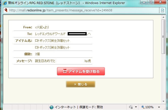Image resolution: width=168 pixels, height=110 pixels.
Task: Click the インターネット | 保護モード: 無効 status text
Action: [79, 107]
